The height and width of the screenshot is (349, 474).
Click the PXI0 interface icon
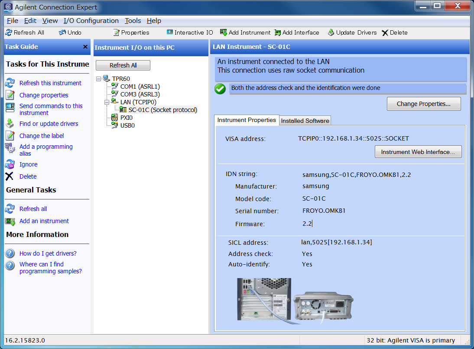[114, 117]
